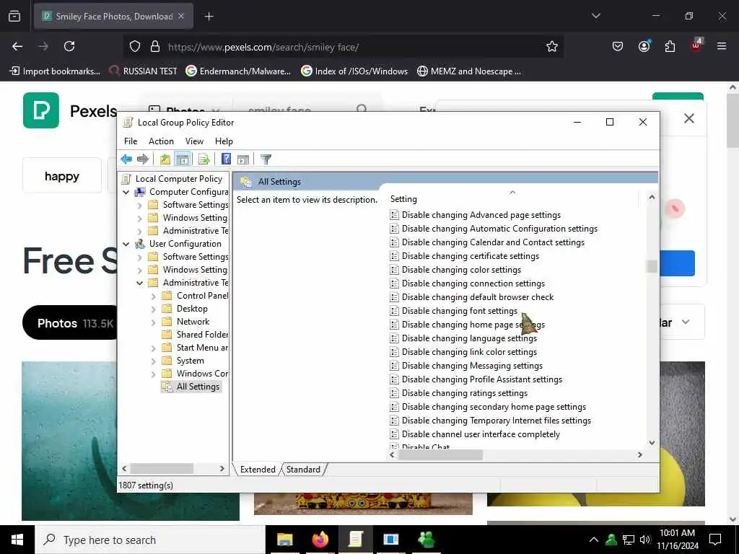
Task: Click the uBlock Origin extension icon
Action: (x=696, y=45)
